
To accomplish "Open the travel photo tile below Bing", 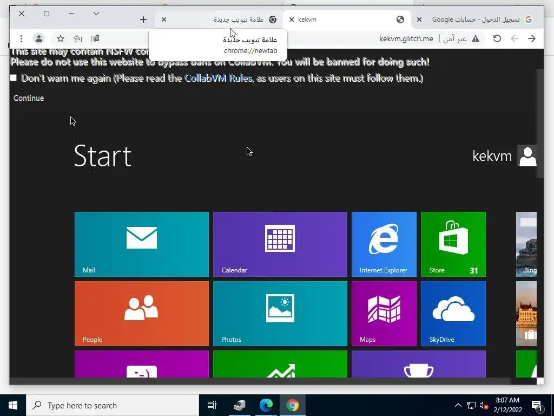I will [526, 314].
